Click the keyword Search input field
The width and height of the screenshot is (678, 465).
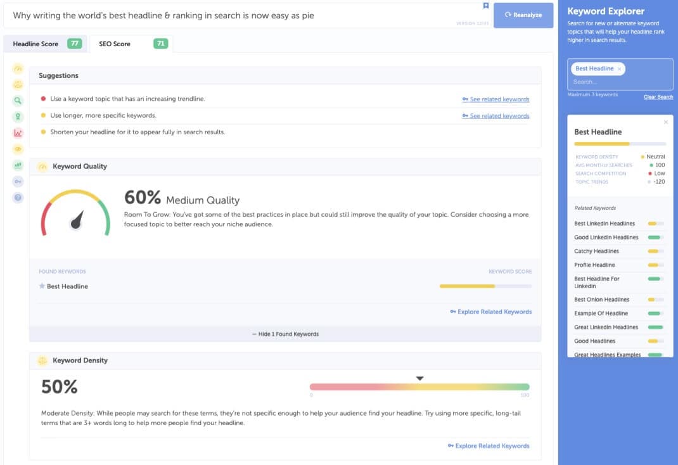pos(619,82)
